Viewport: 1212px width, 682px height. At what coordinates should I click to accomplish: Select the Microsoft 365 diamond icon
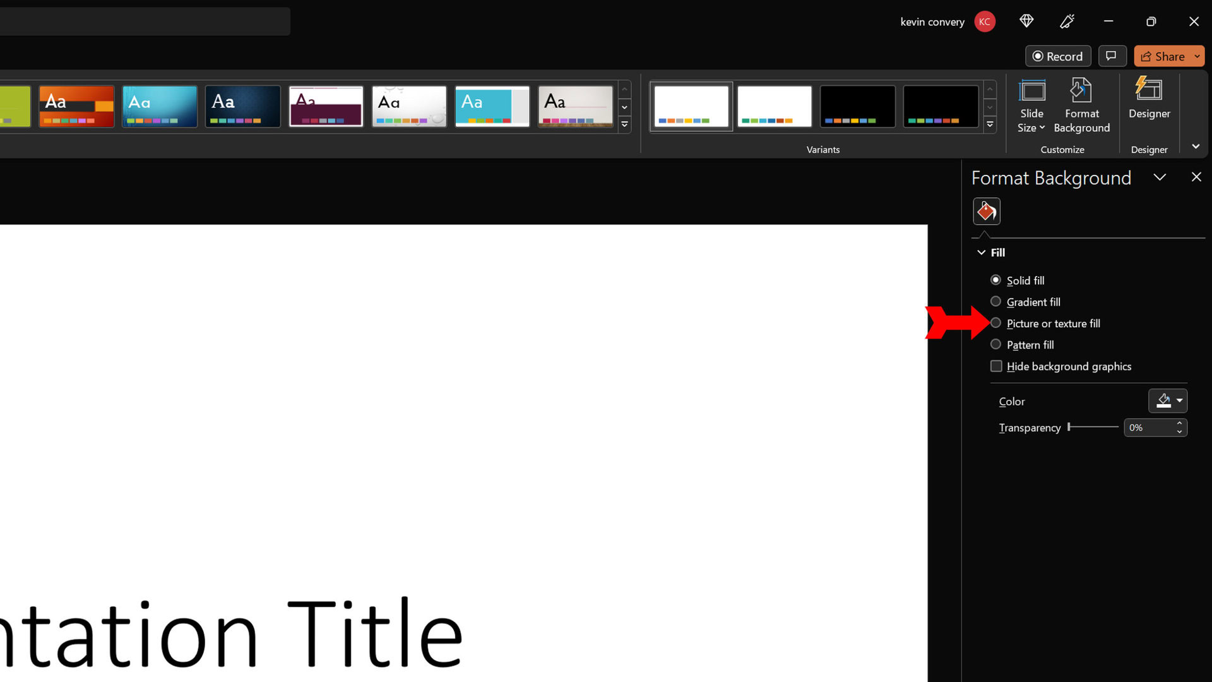pos(1026,21)
